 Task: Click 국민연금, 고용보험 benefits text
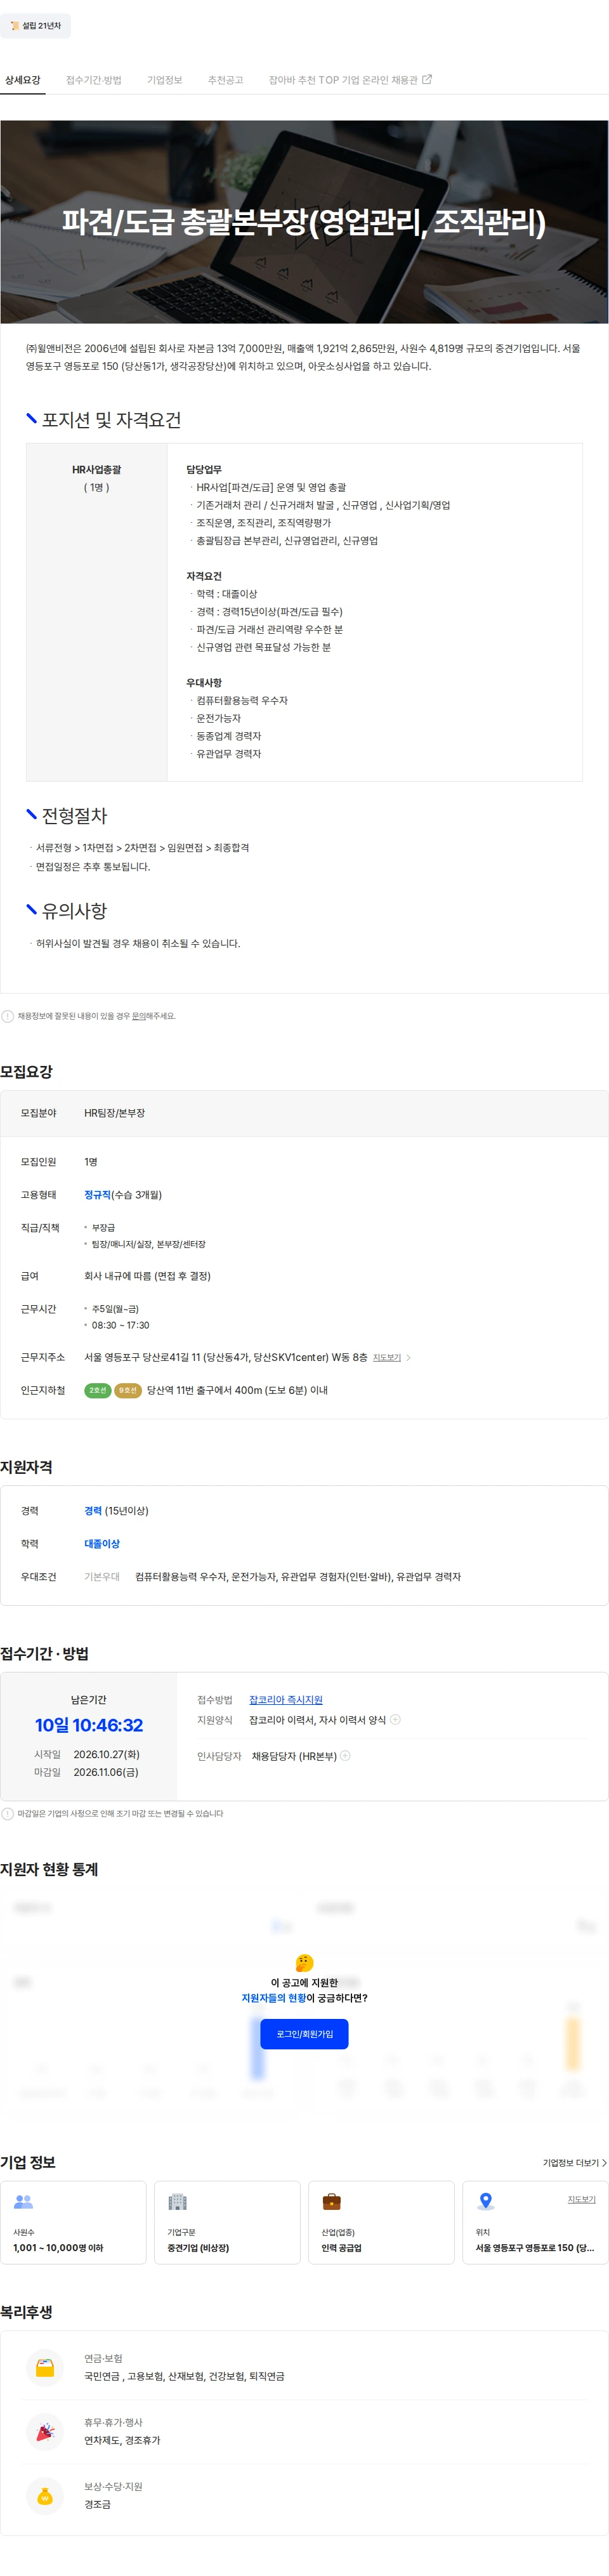[x=184, y=2376]
